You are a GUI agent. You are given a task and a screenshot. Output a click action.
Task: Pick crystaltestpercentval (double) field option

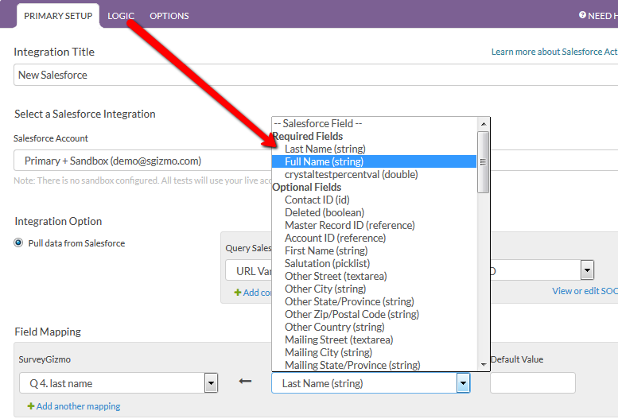(x=351, y=174)
